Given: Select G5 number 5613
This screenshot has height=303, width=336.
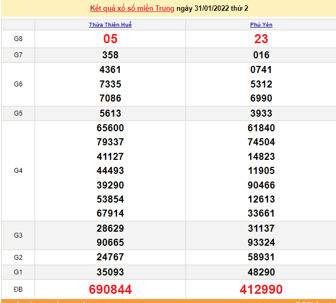Looking at the screenshot, I should coord(110,113).
